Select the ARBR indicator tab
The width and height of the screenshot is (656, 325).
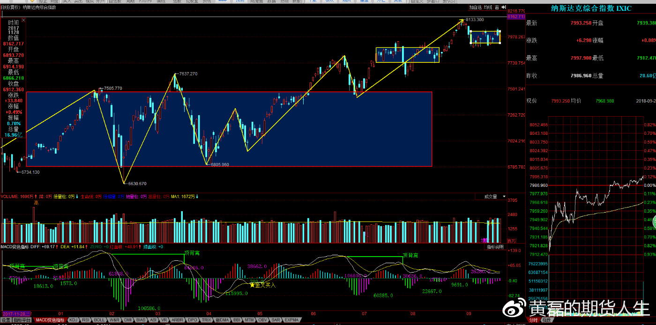coord(177,320)
